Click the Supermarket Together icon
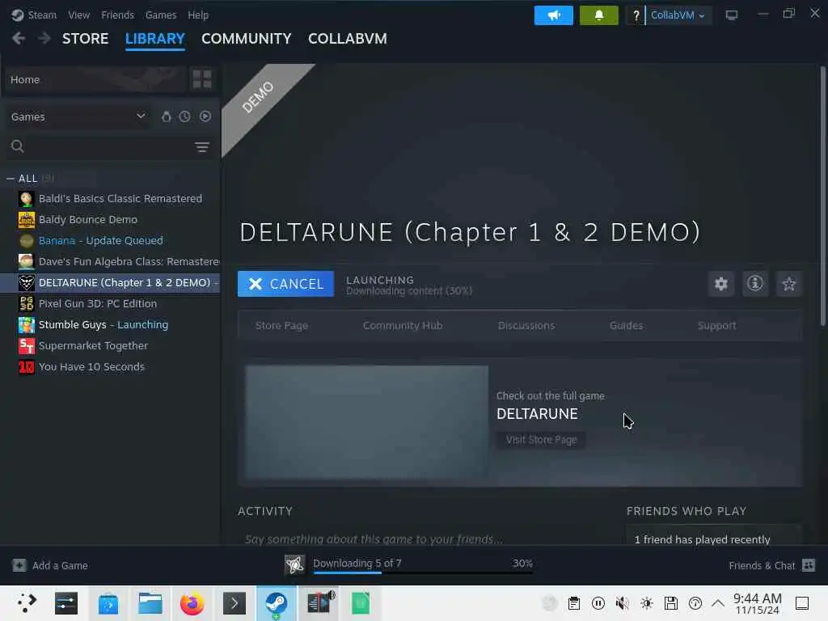Viewport: 828px width, 621px height. [x=27, y=346]
